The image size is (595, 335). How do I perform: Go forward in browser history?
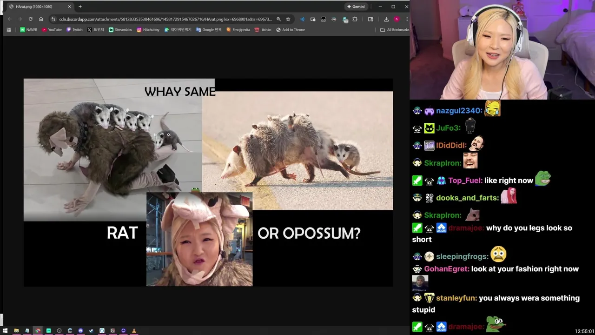20,19
